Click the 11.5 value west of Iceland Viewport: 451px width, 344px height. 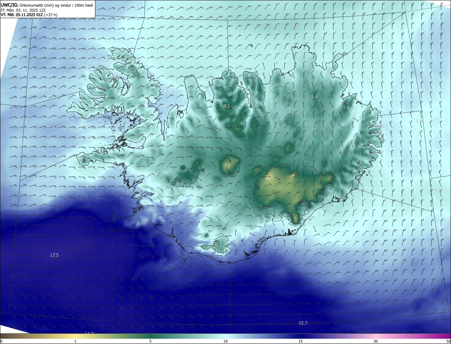[51, 127]
